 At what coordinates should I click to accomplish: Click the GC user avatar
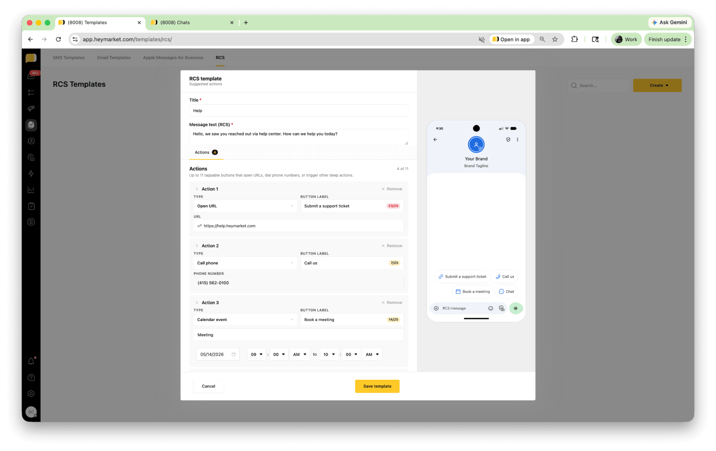[31, 412]
